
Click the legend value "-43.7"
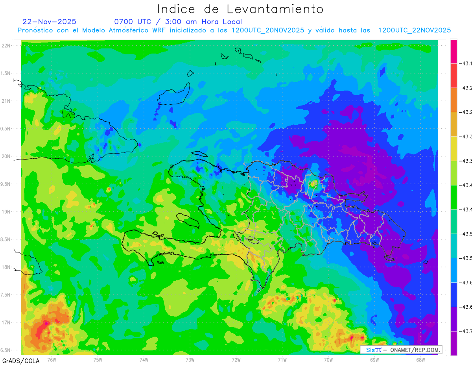tap(466, 332)
